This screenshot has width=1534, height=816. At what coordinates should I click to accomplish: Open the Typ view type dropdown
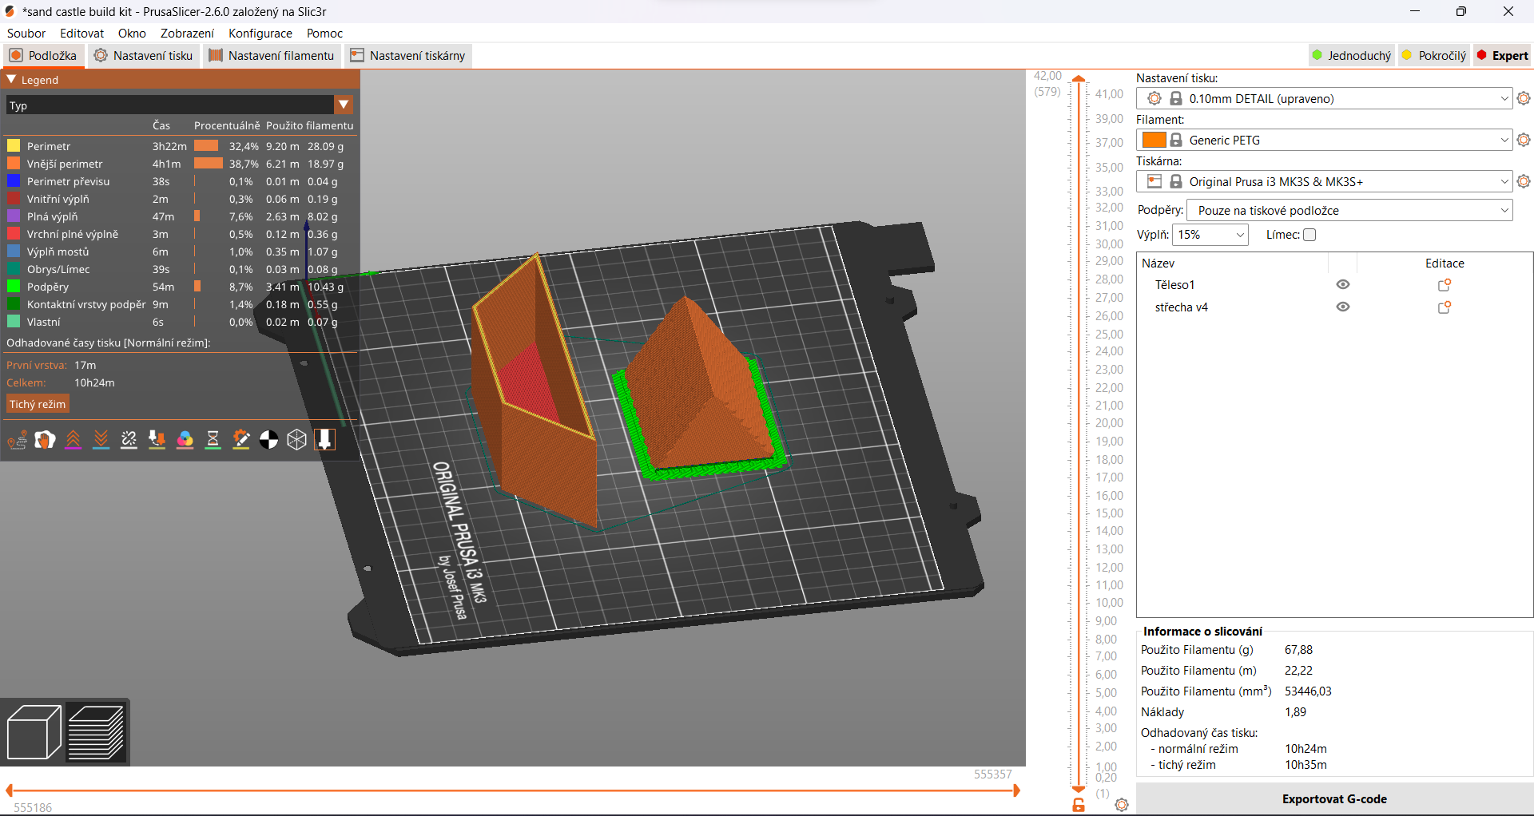pyautogui.click(x=344, y=105)
